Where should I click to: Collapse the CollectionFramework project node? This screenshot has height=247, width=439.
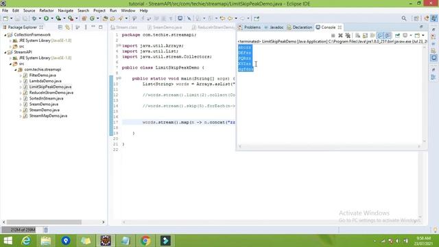pos(5,35)
